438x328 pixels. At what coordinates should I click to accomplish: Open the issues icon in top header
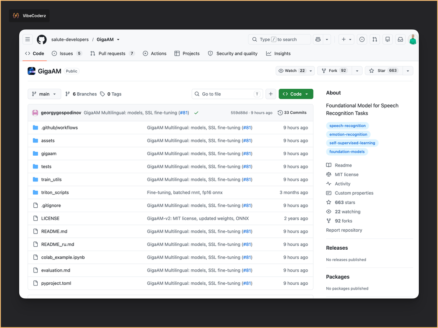point(362,39)
